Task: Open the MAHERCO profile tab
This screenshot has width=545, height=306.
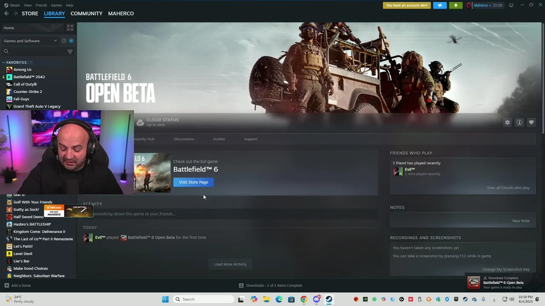Action: pyautogui.click(x=121, y=14)
